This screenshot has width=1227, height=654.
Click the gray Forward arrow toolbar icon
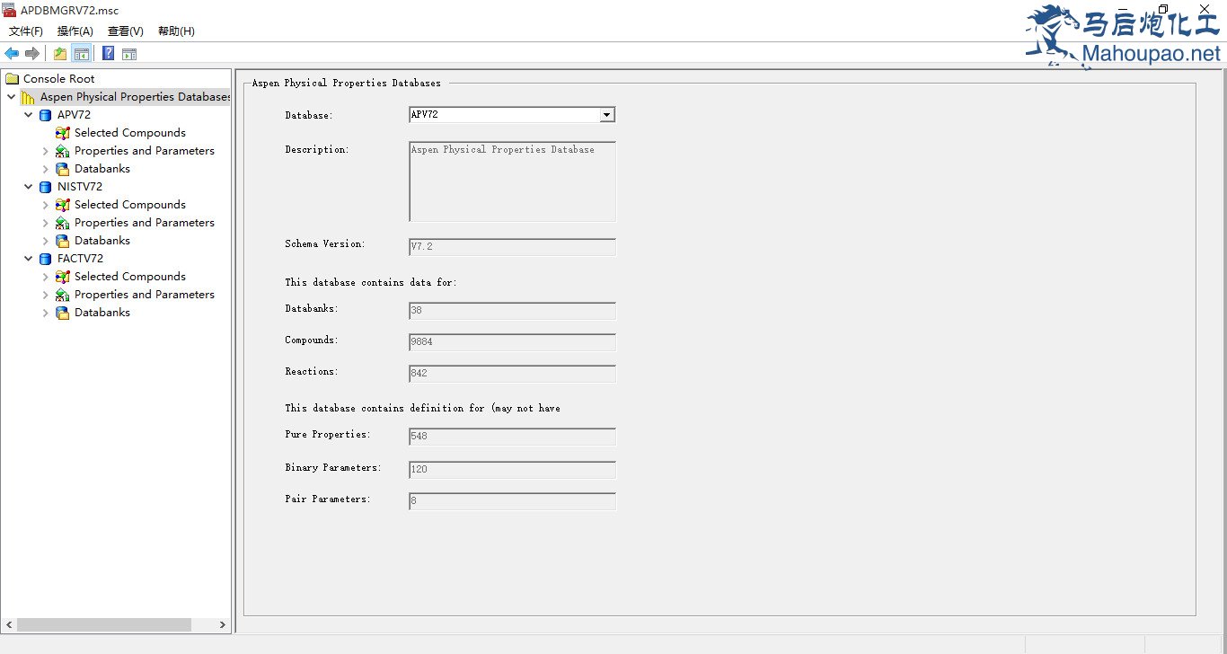click(x=31, y=54)
